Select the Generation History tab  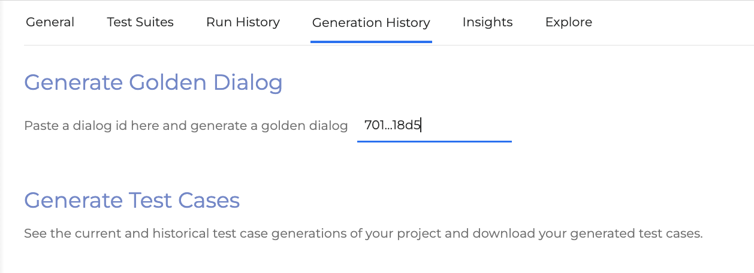point(371,23)
